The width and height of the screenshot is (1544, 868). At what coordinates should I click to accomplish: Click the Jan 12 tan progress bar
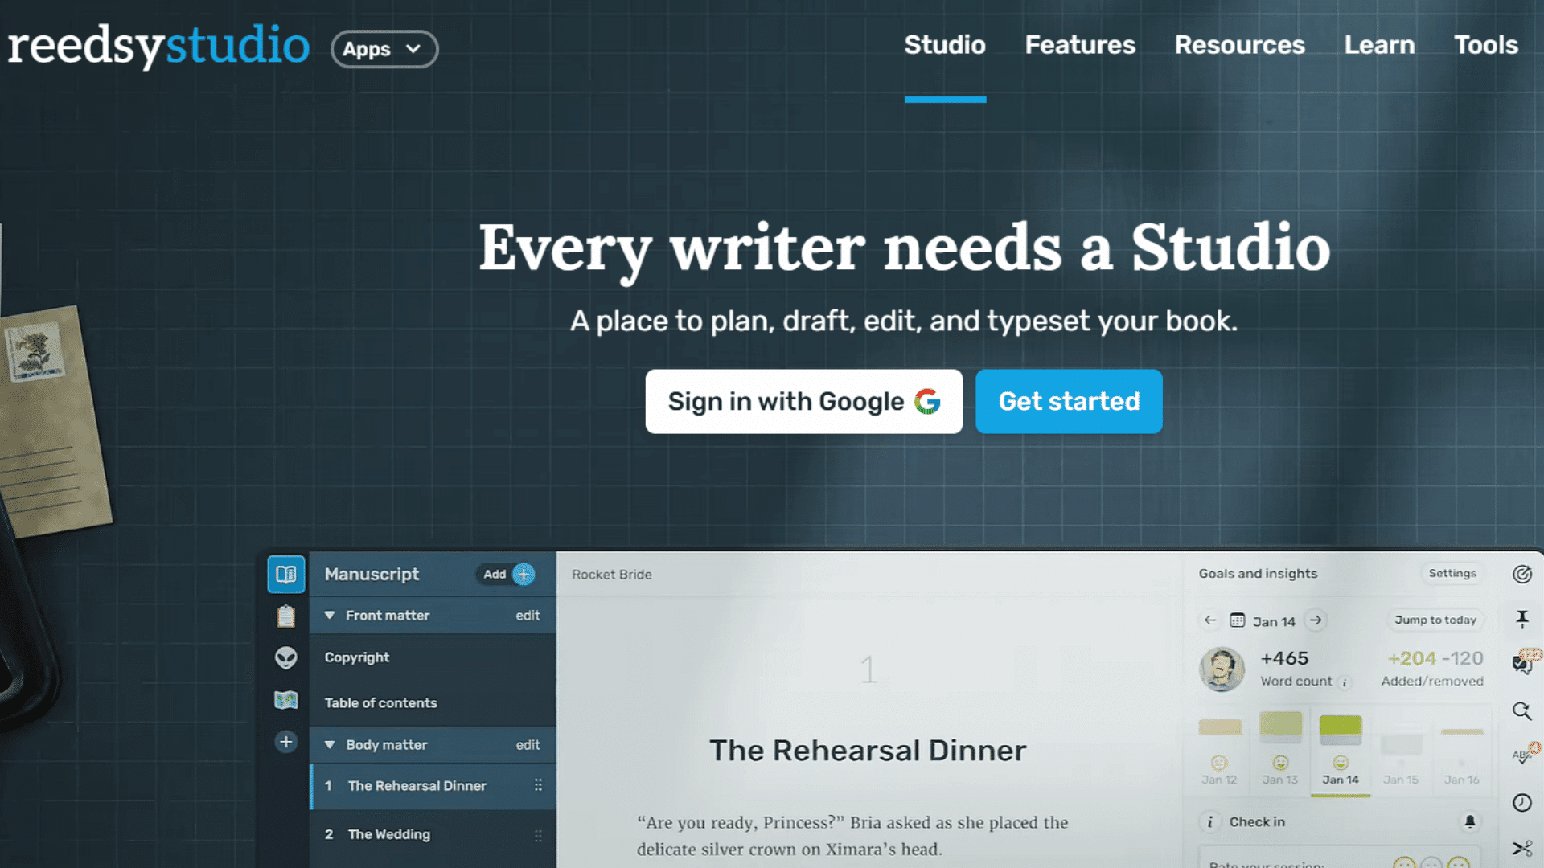coord(1220,727)
